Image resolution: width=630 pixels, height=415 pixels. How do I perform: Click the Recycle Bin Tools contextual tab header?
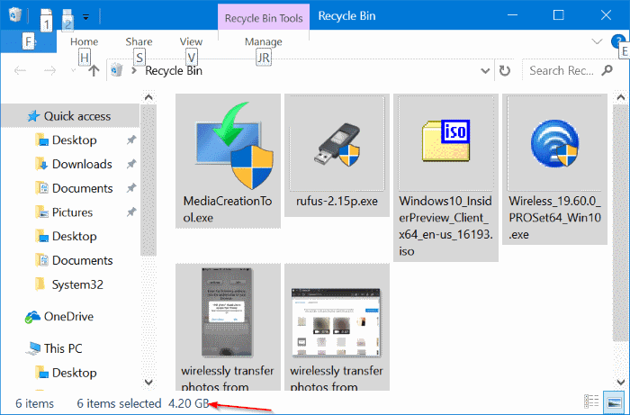click(x=264, y=18)
